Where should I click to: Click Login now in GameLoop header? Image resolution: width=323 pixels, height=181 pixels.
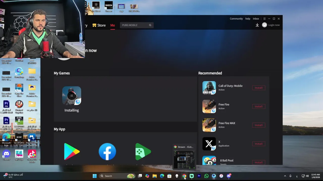(274, 25)
